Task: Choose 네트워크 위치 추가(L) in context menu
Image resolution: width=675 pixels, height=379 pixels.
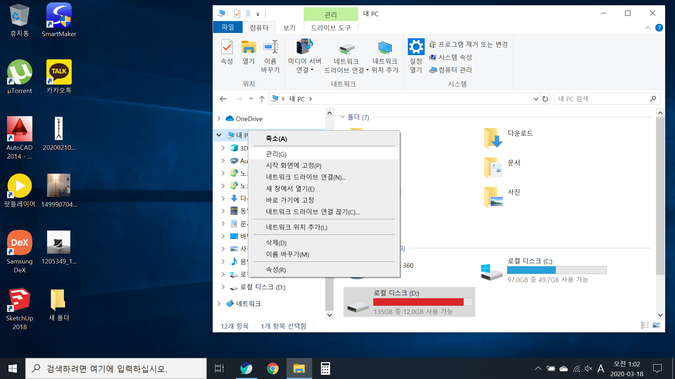Action: [x=324, y=227]
